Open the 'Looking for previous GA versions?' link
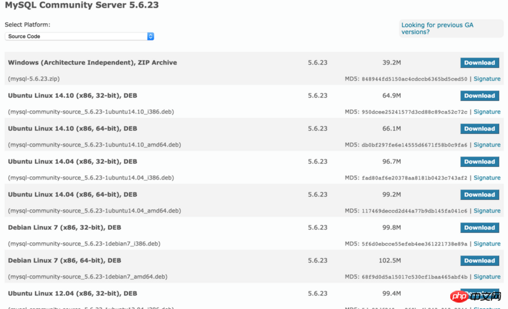The image size is (508, 309). click(437, 29)
